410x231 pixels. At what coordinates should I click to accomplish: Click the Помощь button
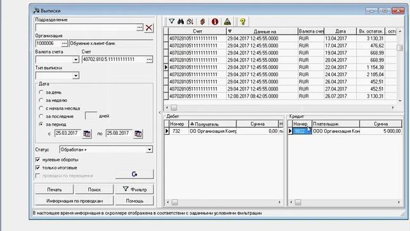click(135, 201)
